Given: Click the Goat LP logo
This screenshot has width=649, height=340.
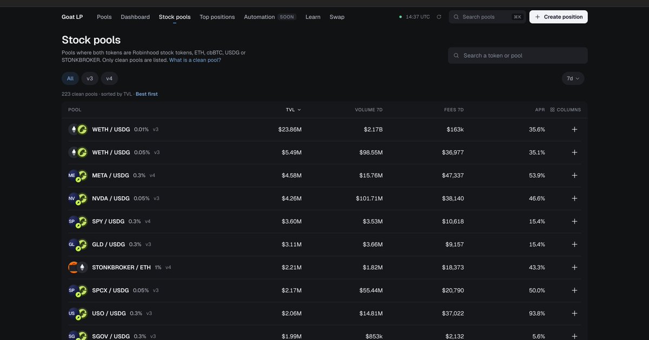Looking at the screenshot, I should coord(72,17).
